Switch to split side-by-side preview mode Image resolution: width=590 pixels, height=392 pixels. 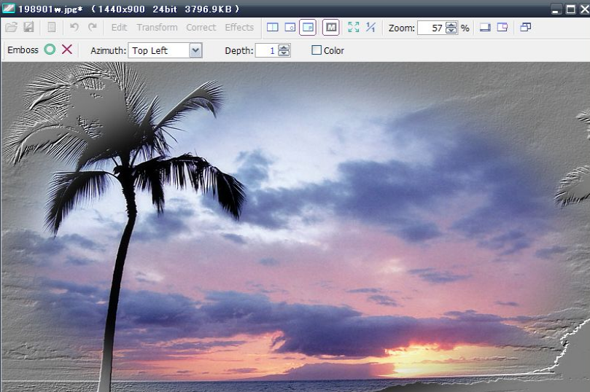272,28
